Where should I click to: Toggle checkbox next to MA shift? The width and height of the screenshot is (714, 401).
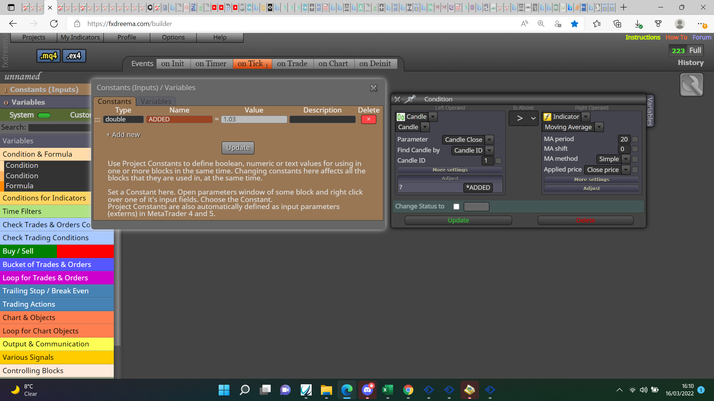click(x=635, y=149)
